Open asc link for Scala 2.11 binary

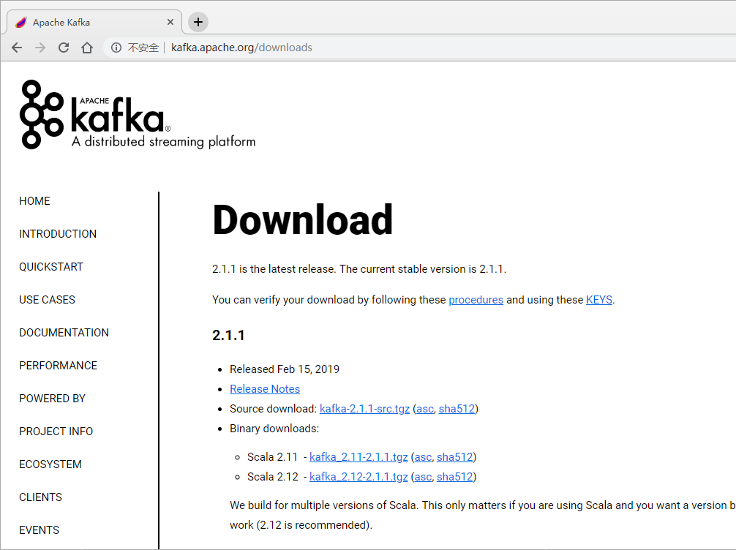[423, 456]
